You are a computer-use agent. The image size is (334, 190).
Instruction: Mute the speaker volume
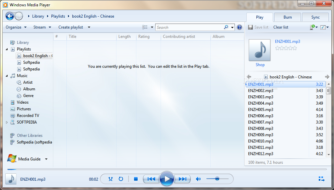(198, 179)
